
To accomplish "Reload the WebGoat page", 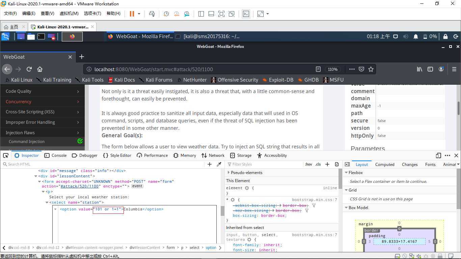I will click(x=29, y=69).
